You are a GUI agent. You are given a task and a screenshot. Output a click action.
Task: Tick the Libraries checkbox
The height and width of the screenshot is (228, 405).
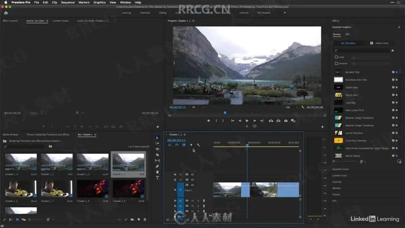point(336,63)
